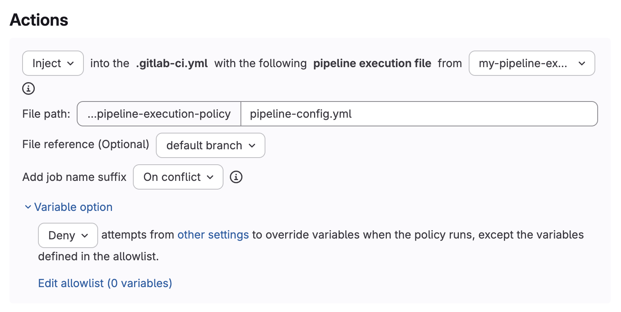
Task: Select the pipeline-execution-policy project path field
Action: point(158,114)
